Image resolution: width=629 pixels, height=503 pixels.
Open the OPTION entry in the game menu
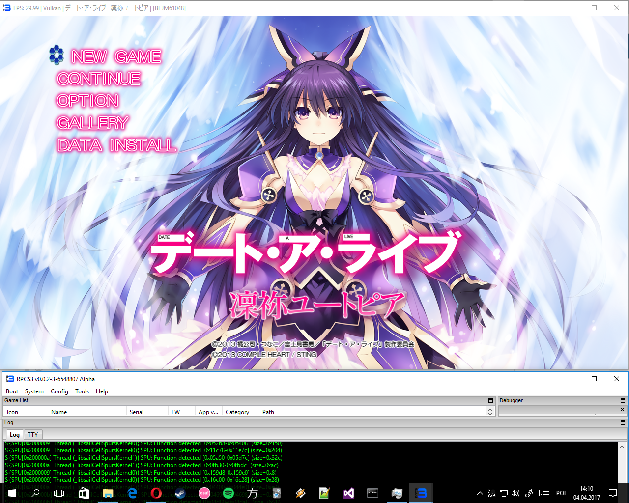88,101
